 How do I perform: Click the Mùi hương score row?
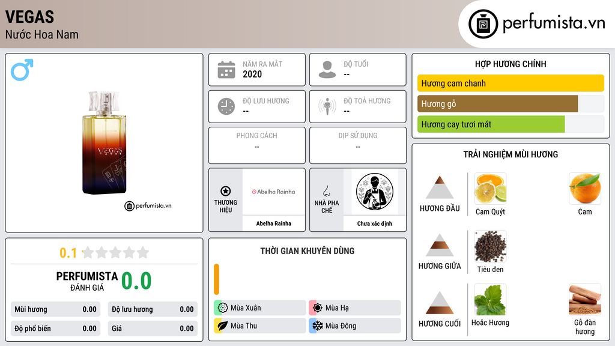point(55,309)
